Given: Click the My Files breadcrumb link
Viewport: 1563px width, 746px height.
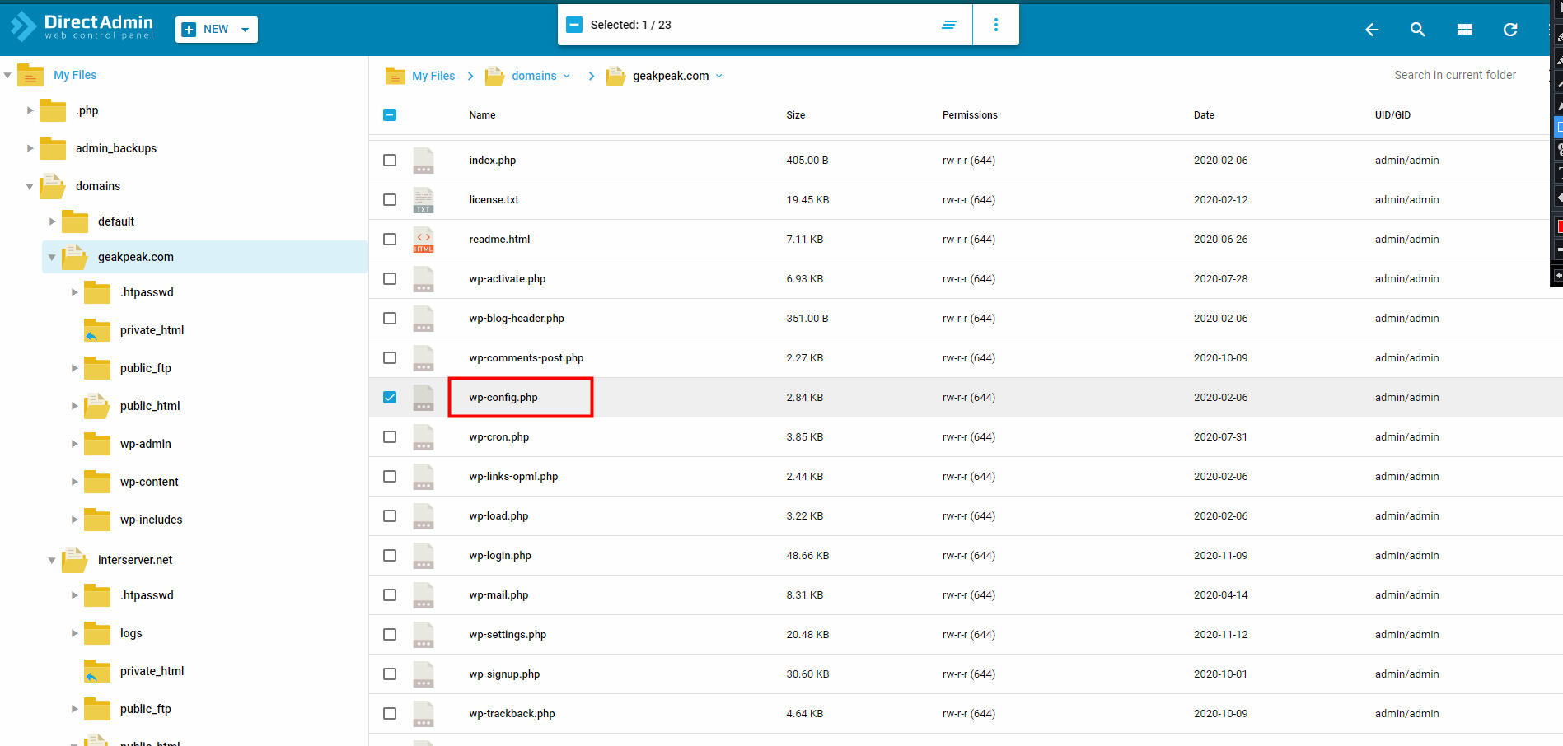Looking at the screenshot, I should [x=433, y=76].
